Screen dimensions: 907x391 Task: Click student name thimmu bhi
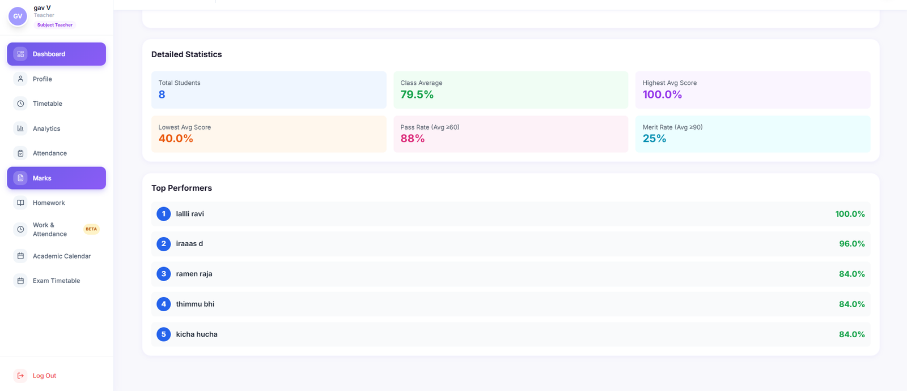tap(195, 304)
